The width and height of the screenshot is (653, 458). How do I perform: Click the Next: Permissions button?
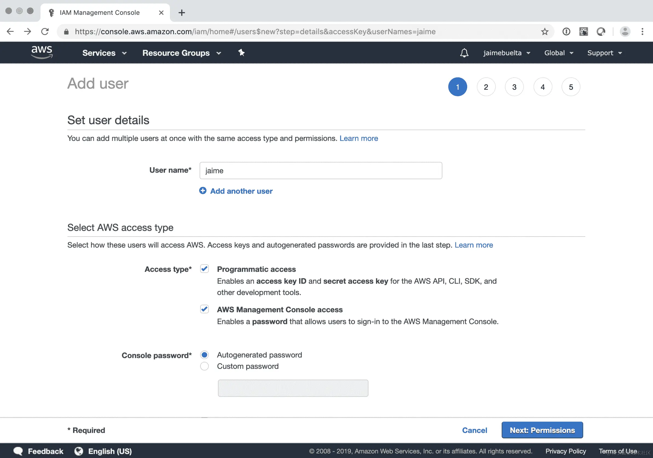coord(542,430)
